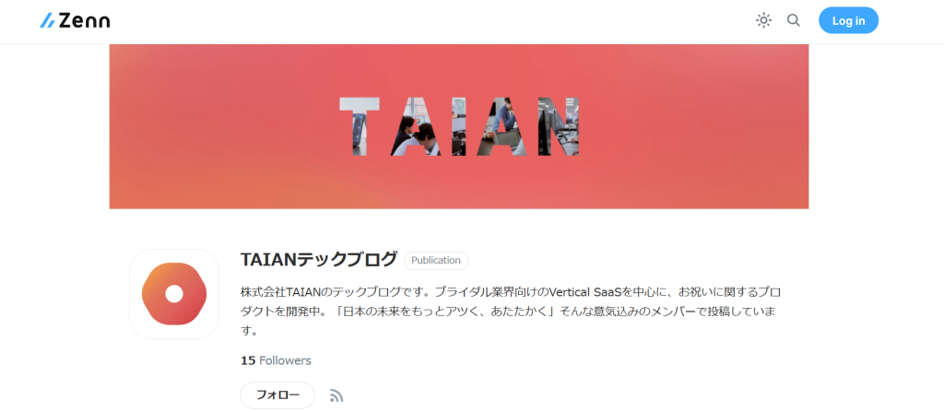The height and width of the screenshot is (412, 944).
Task: Open the 15 Followers list
Action: pyautogui.click(x=276, y=360)
